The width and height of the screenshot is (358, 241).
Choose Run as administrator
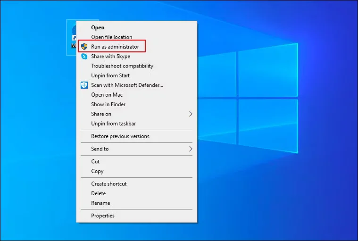coord(115,47)
